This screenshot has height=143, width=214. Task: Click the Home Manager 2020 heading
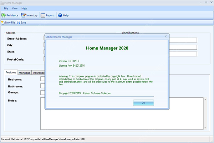point(107,48)
